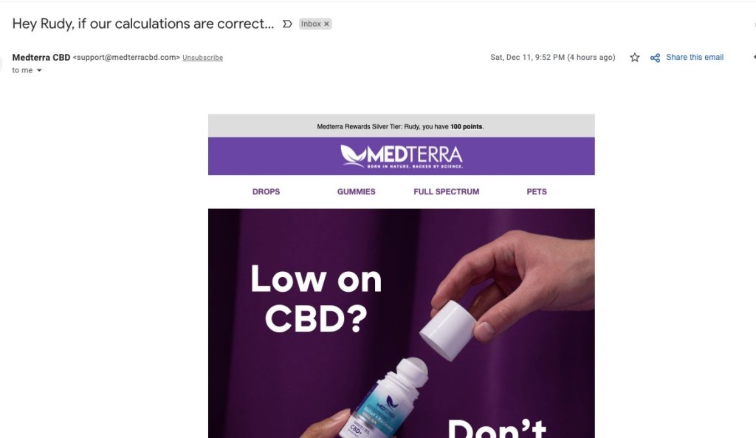Remove the Inbox label with the x
Image resolution: width=756 pixels, height=438 pixels.
click(x=326, y=24)
